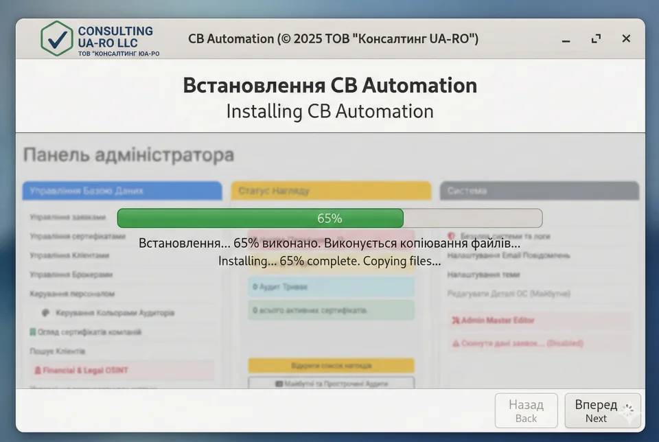The image size is (659, 442).
Task: Open Огляд сертифікатів компаній item
Action: [x=89, y=332]
